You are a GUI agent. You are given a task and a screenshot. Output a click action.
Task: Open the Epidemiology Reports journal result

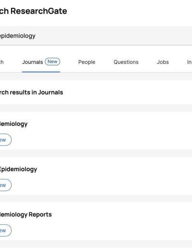pos(26,214)
